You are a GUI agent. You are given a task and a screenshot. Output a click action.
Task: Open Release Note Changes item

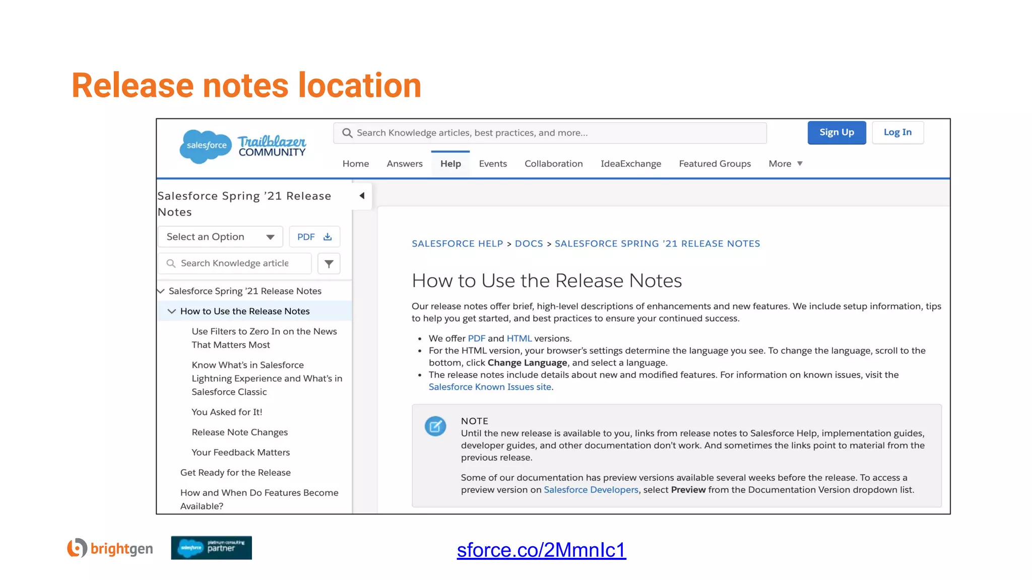[x=240, y=432]
